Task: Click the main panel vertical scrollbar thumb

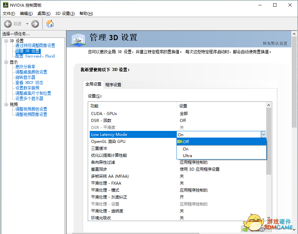Action: (x=294, y=82)
